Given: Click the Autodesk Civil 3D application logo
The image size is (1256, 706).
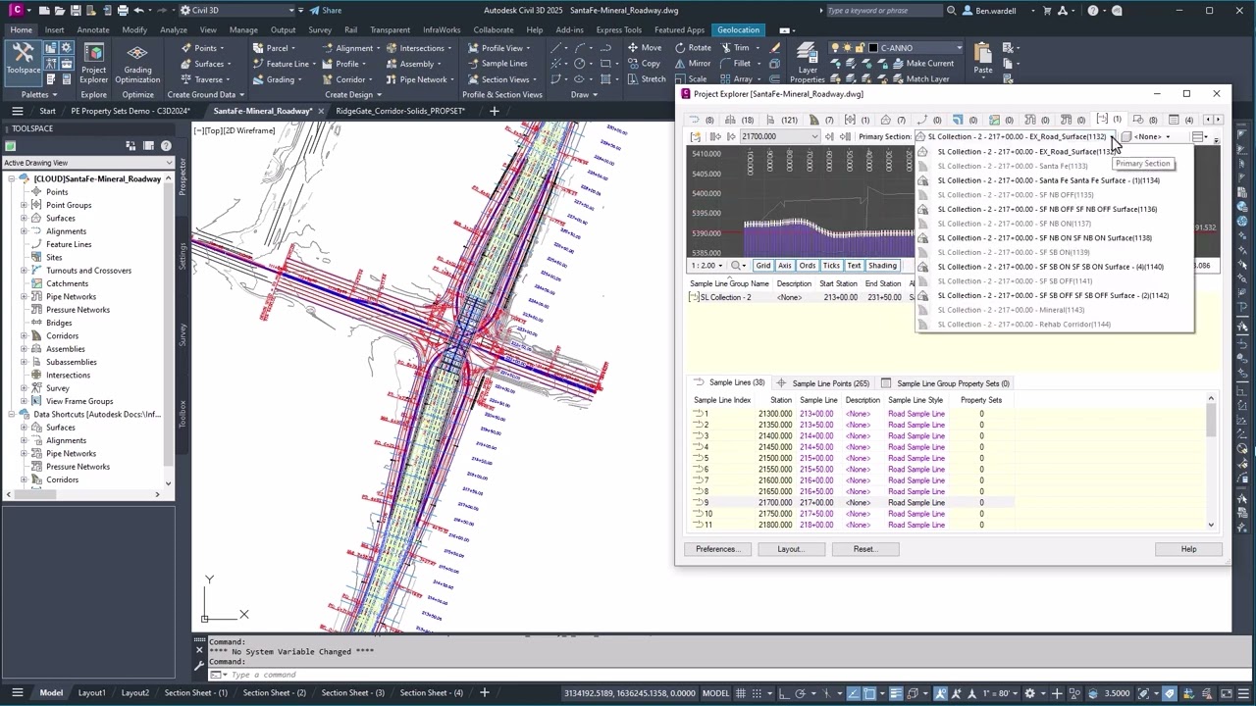Looking at the screenshot, I should (17, 11).
